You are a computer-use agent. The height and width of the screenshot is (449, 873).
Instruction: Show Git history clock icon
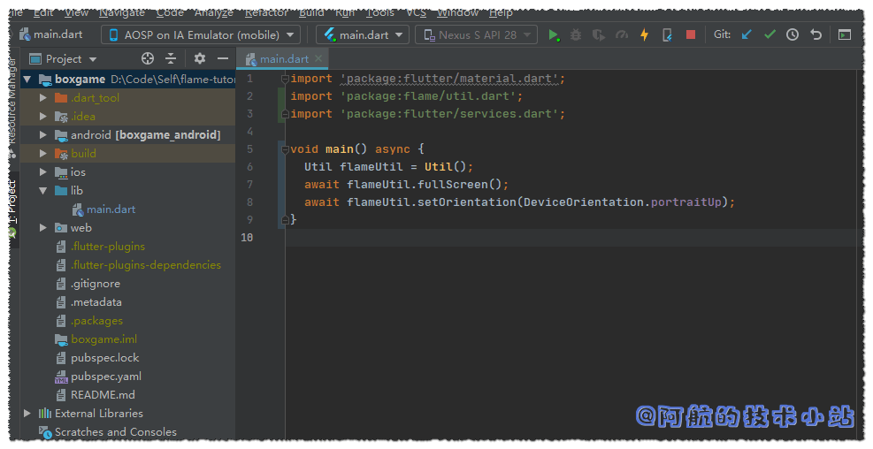click(x=793, y=35)
